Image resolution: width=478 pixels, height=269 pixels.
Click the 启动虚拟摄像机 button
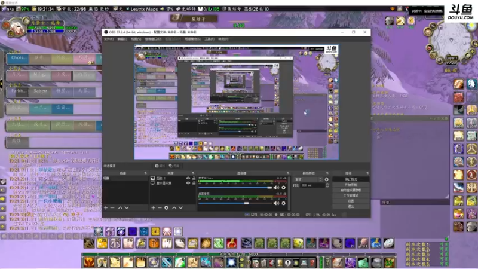click(351, 190)
